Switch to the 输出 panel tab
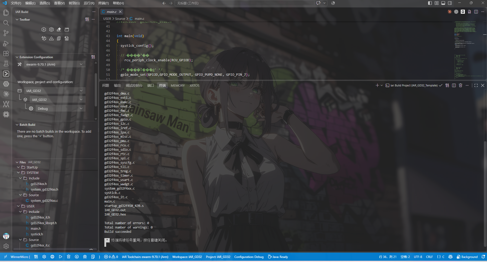Screen dimensions: 487x262 tap(117, 85)
